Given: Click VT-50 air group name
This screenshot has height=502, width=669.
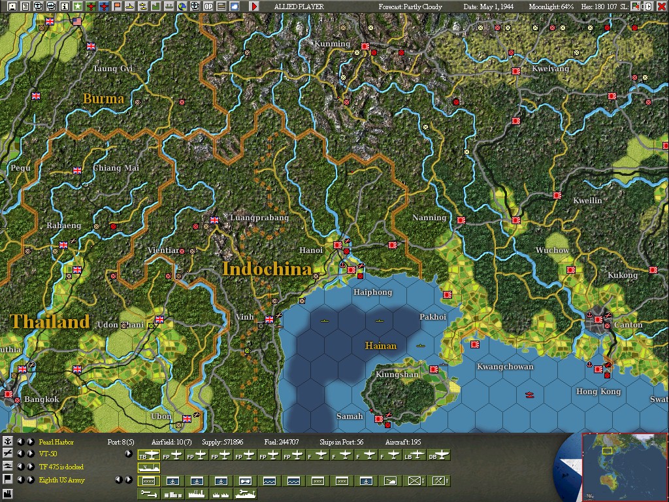Looking at the screenshot, I should (48, 454).
